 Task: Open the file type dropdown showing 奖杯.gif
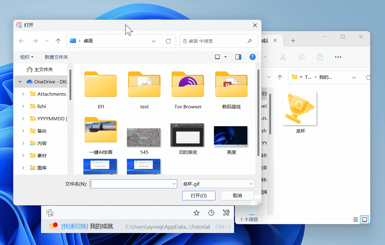click(x=218, y=184)
